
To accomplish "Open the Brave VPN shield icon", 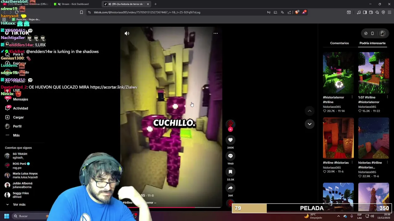I will pos(383,12).
